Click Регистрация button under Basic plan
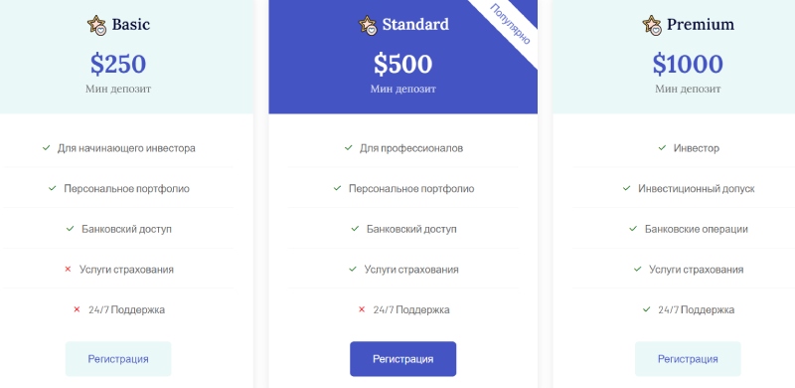 coord(118,359)
